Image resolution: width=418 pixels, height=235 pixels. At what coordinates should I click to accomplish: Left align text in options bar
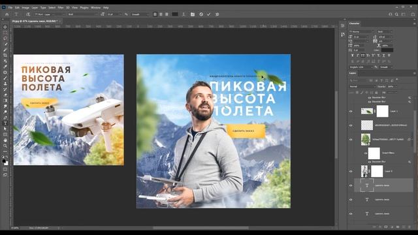click(155, 14)
